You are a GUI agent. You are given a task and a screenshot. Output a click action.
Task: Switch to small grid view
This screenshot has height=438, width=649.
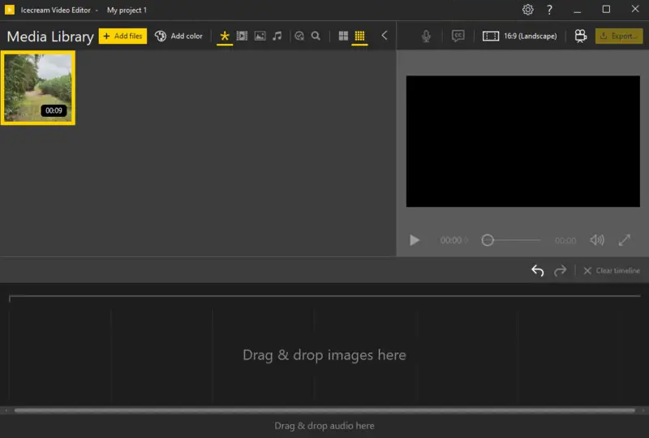(360, 36)
